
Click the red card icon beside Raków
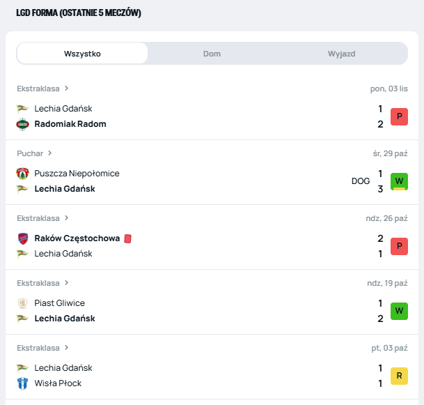127,238
